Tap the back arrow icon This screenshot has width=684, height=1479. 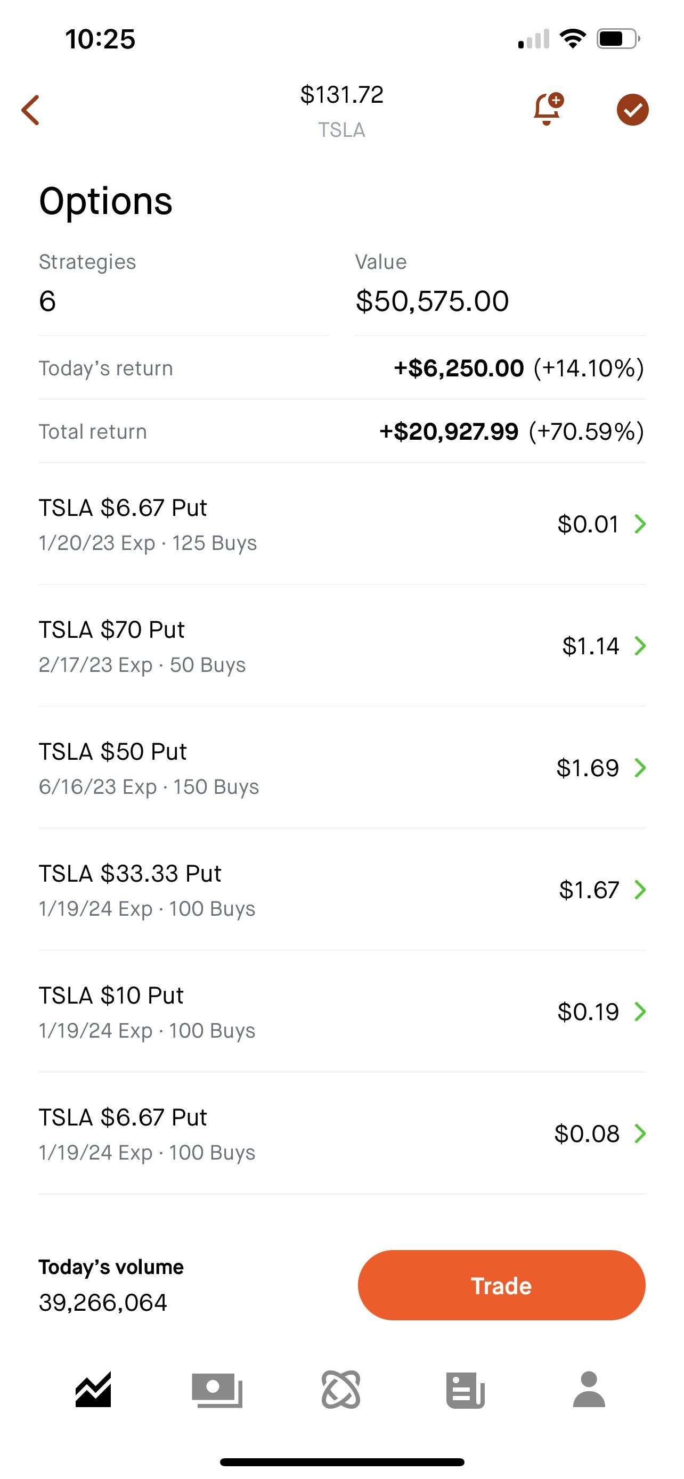point(31,110)
